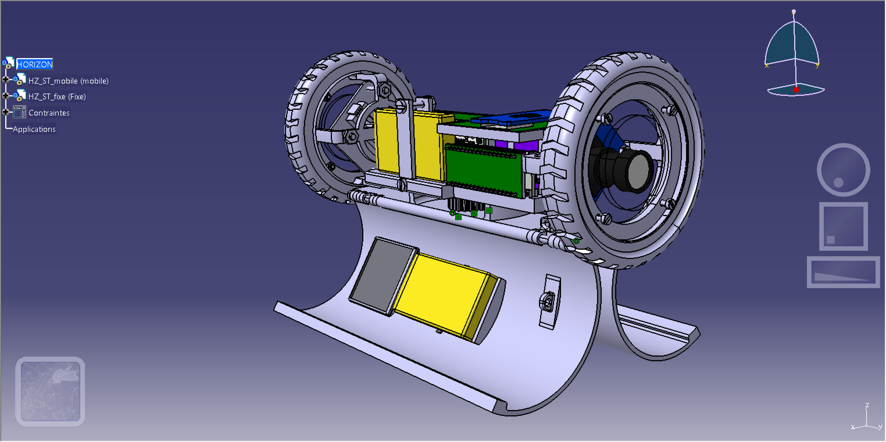Image resolution: width=886 pixels, height=442 pixels.
Task: Expand the HZ_ST_fixe (Fixe) node
Action: [x=6, y=96]
